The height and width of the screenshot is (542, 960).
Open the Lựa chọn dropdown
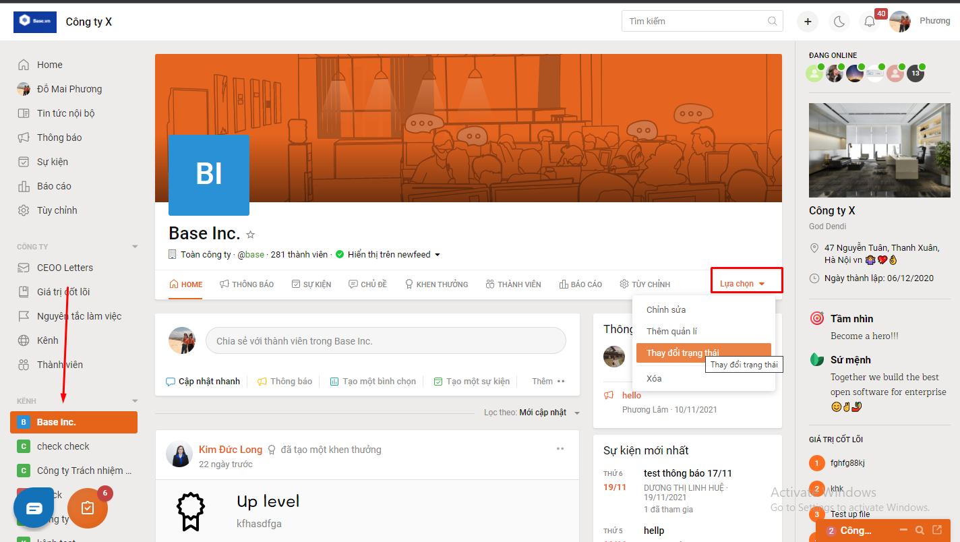pos(742,284)
